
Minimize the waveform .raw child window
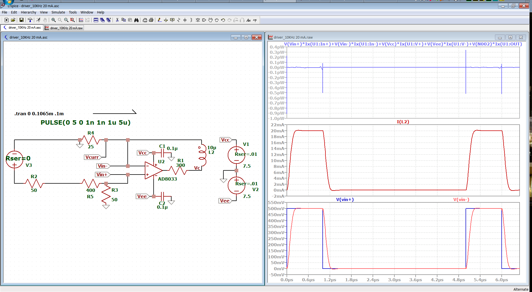click(500, 37)
